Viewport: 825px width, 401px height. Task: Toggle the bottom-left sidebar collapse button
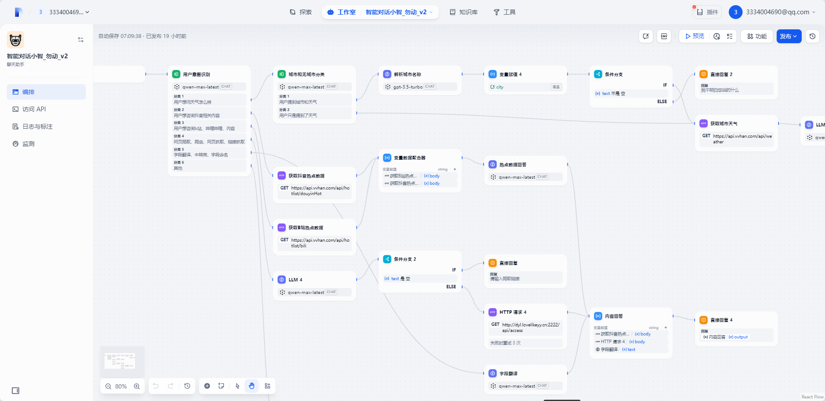pyautogui.click(x=16, y=391)
